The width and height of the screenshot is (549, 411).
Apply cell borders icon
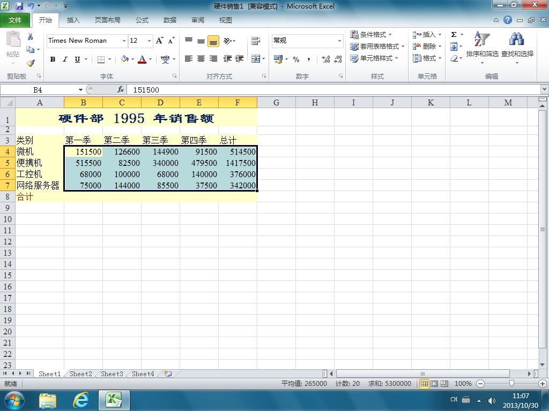(x=101, y=59)
